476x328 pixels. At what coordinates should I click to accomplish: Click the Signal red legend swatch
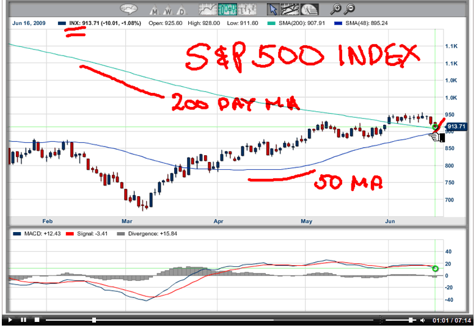(x=70, y=234)
